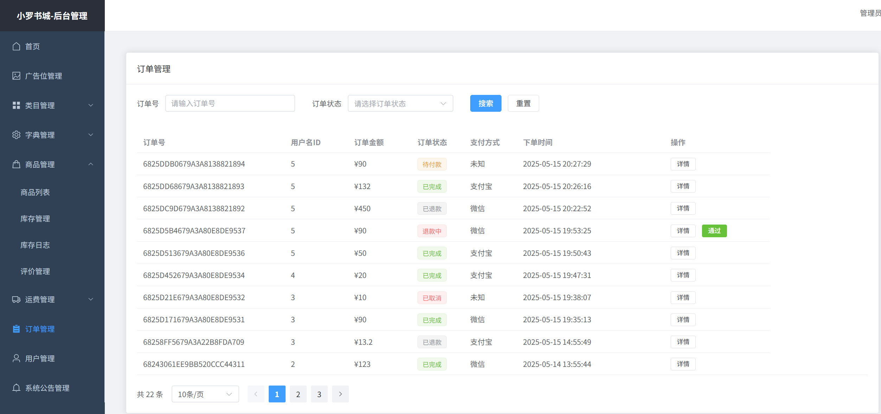Click the blue 搜索 button
Viewport: 881px width, 414px height.
tap(485, 104)
